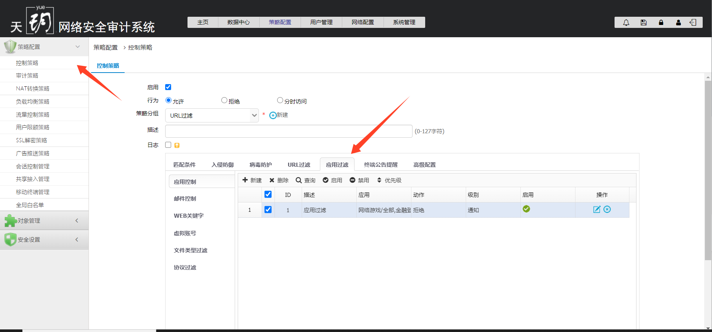Click the save configuration disk icon
The height and width of the screenshot is (332, 712).
tap(644, 22)
